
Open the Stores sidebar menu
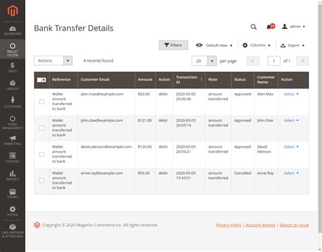click(12, 193)
